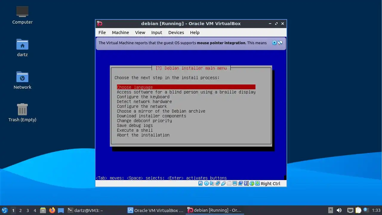This screenshot has width=382, height=215.
Task: Launch Firefox from the panel
Action: pos(52,210)
